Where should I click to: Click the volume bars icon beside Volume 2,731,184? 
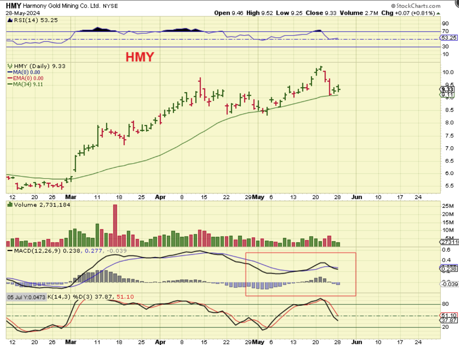[x=10, y=205]
